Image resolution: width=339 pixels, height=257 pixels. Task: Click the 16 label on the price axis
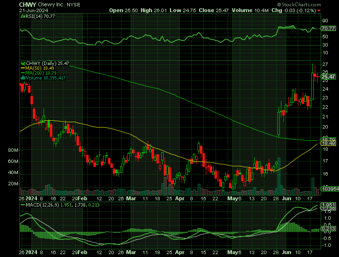pos(325,174)
